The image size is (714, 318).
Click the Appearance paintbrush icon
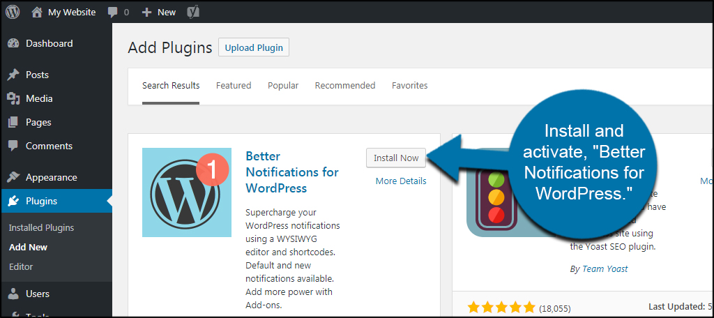pyautogui.click(x=14, y=177)
